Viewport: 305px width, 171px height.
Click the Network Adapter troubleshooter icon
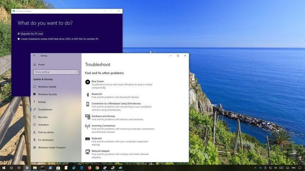(88, 152)
